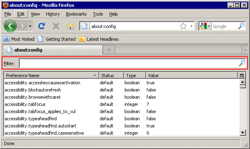This screenshot has height=149, width=250.
Task: Open the Help menu
Action: click(113, 14)
